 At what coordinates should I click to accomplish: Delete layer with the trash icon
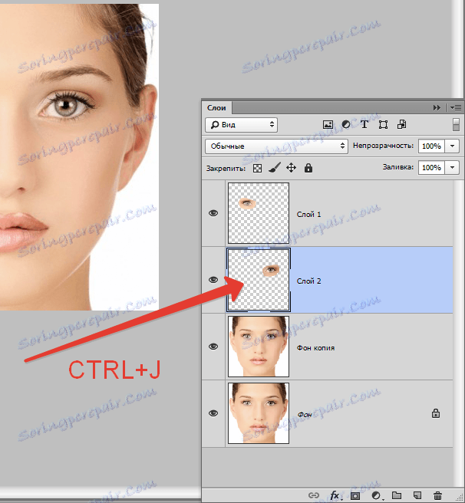tap(437, 495)
